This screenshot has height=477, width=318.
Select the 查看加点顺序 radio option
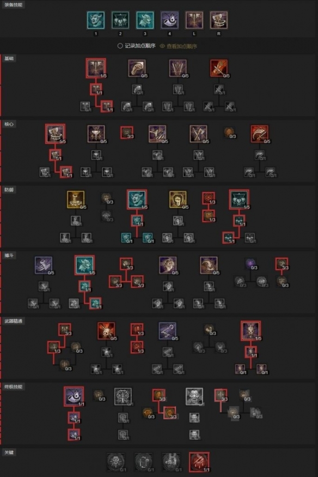[x=178, y=46]
